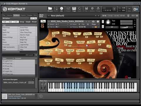Turn the Tune knob
Image resolution: width=141 pixels, height=106 pixels.
(108, 22)
